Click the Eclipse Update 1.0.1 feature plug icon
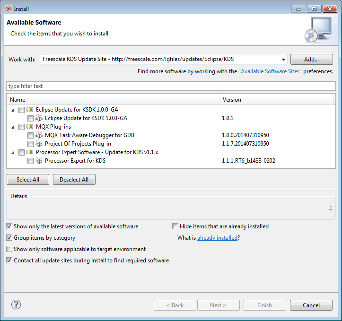 point(39,118)
